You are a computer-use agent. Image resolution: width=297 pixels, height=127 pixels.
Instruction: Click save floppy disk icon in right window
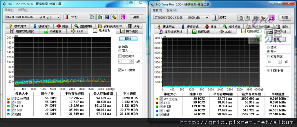click(x=255, y=18)
